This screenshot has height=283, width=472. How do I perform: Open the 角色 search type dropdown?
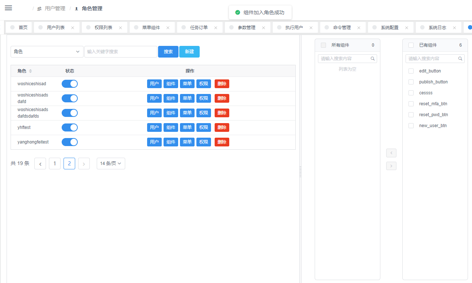coord(47,52)
